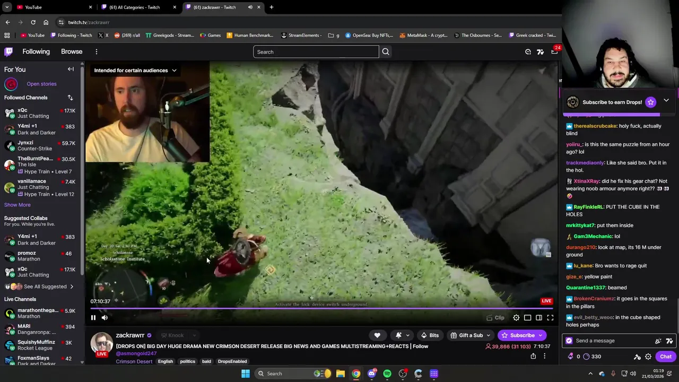Click the DropsEnabled tag

(x=232, y=361)
